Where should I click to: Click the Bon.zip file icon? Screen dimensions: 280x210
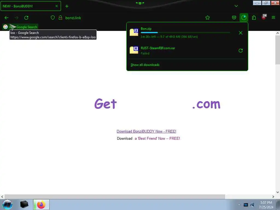pos(134,32)
